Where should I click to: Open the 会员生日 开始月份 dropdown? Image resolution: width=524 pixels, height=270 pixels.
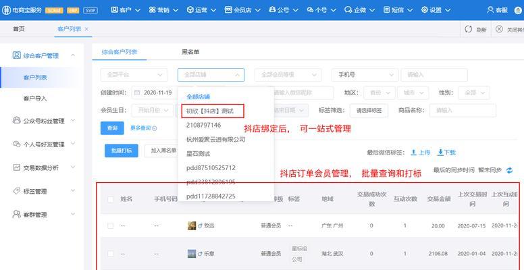pyautogui.click(x=153, y=110)
